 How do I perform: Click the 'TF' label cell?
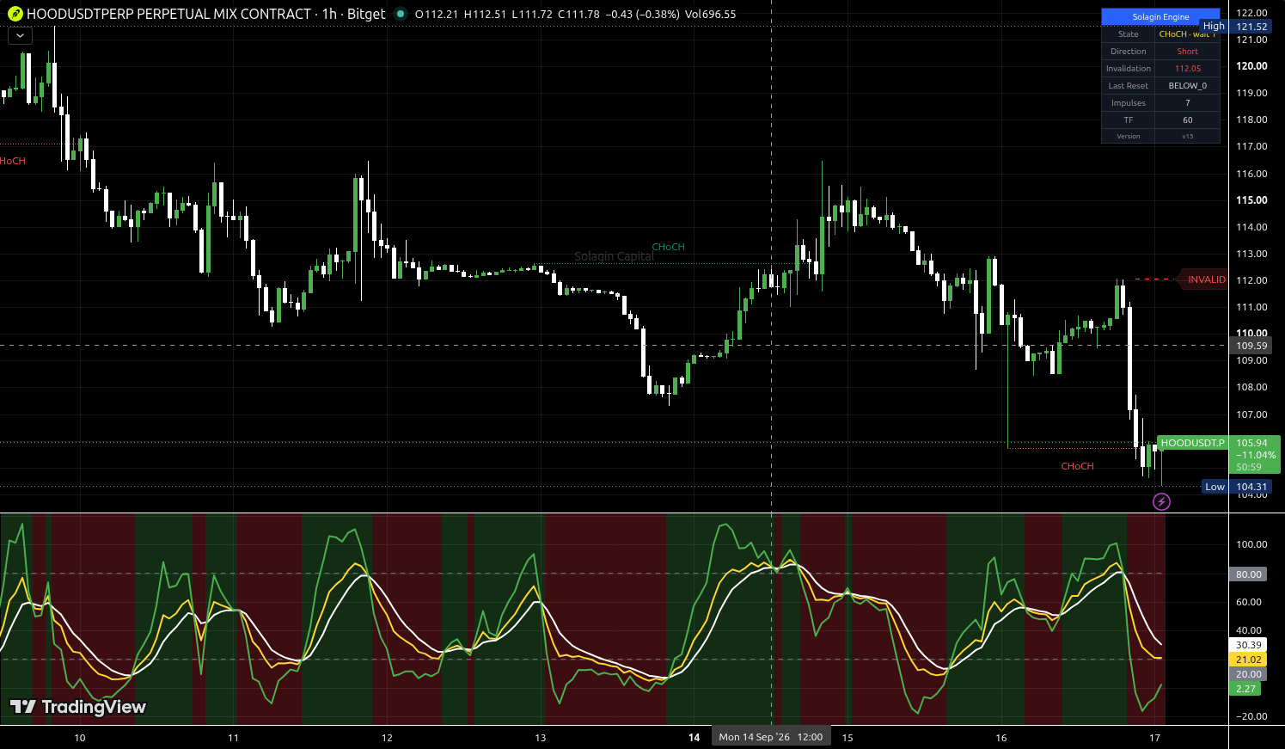pyautogui.click(x=1129, y=120)
